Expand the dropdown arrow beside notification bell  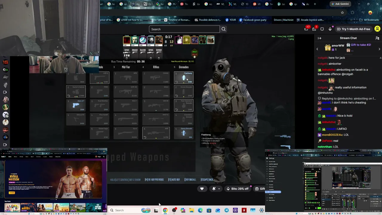pos(219,189)
